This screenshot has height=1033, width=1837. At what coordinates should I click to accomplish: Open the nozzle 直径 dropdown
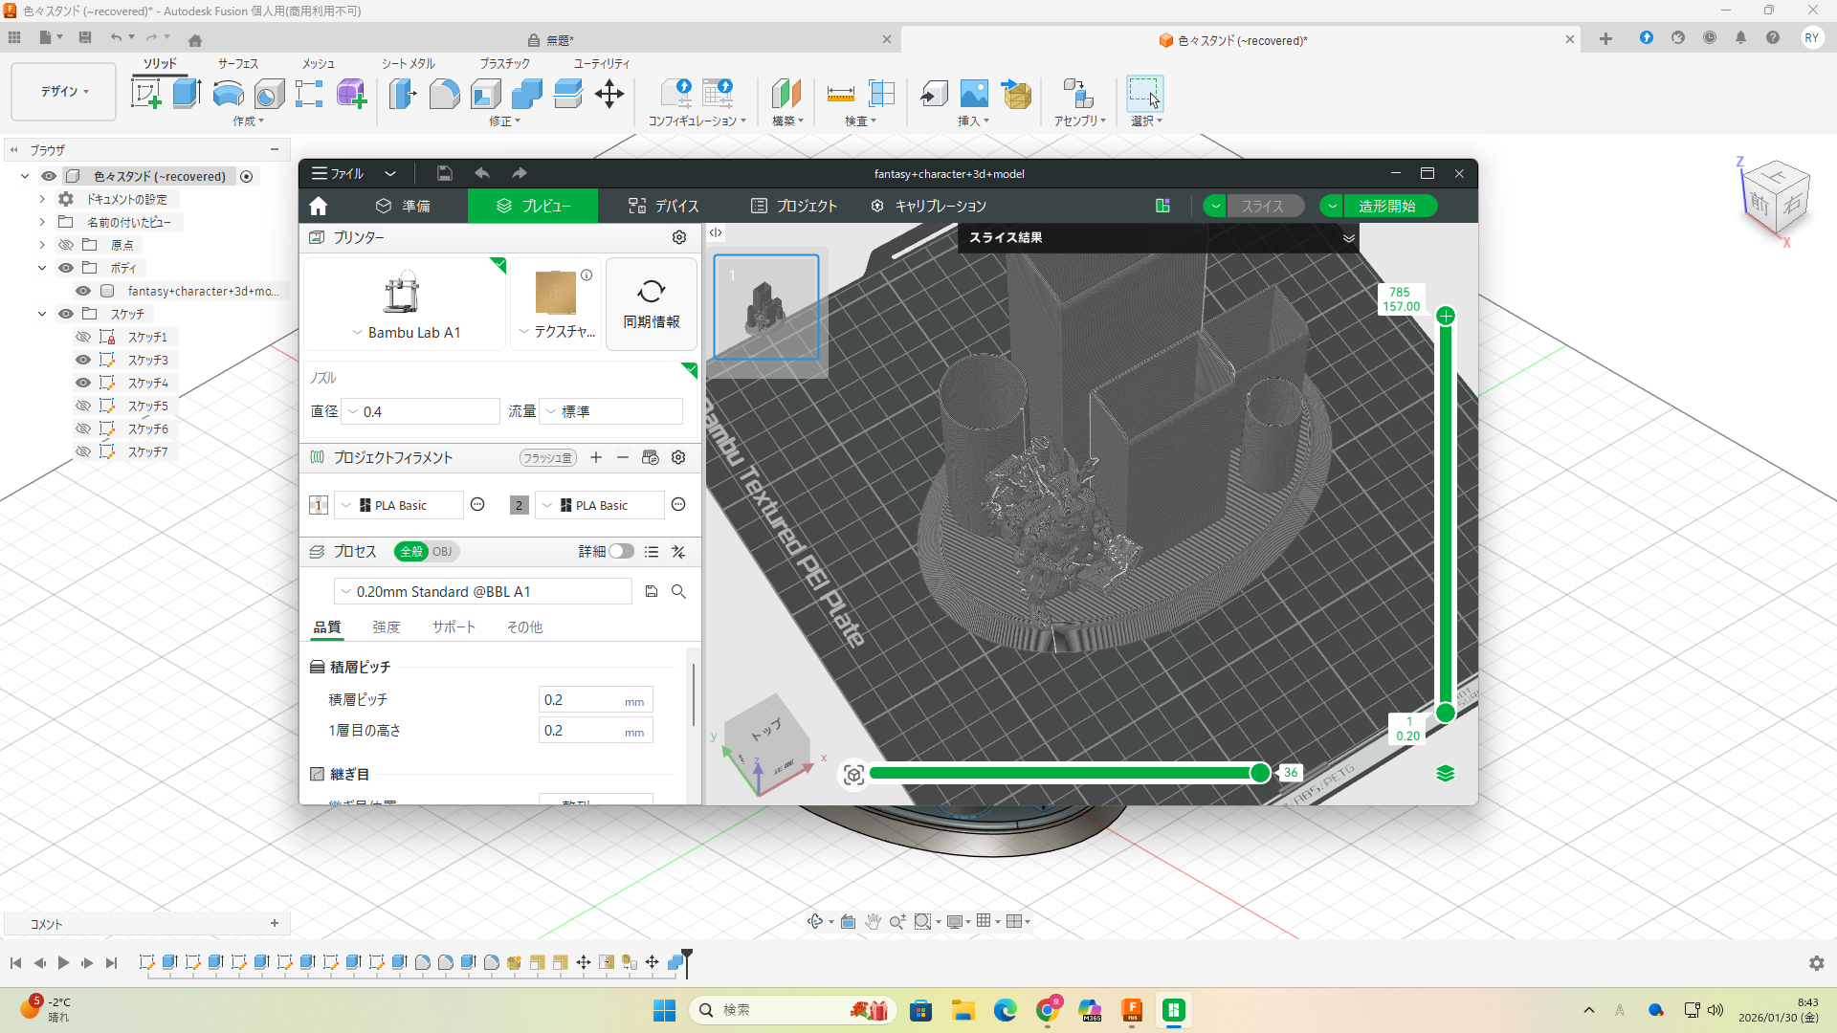[x=420, y=411]
